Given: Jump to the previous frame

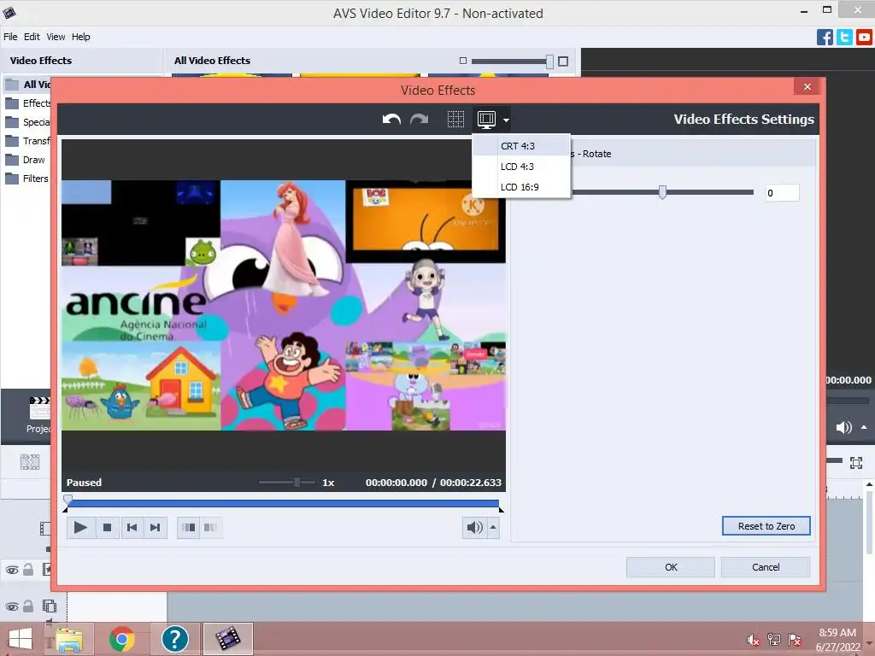Looking at the screenshot, I should click(132, 527).
